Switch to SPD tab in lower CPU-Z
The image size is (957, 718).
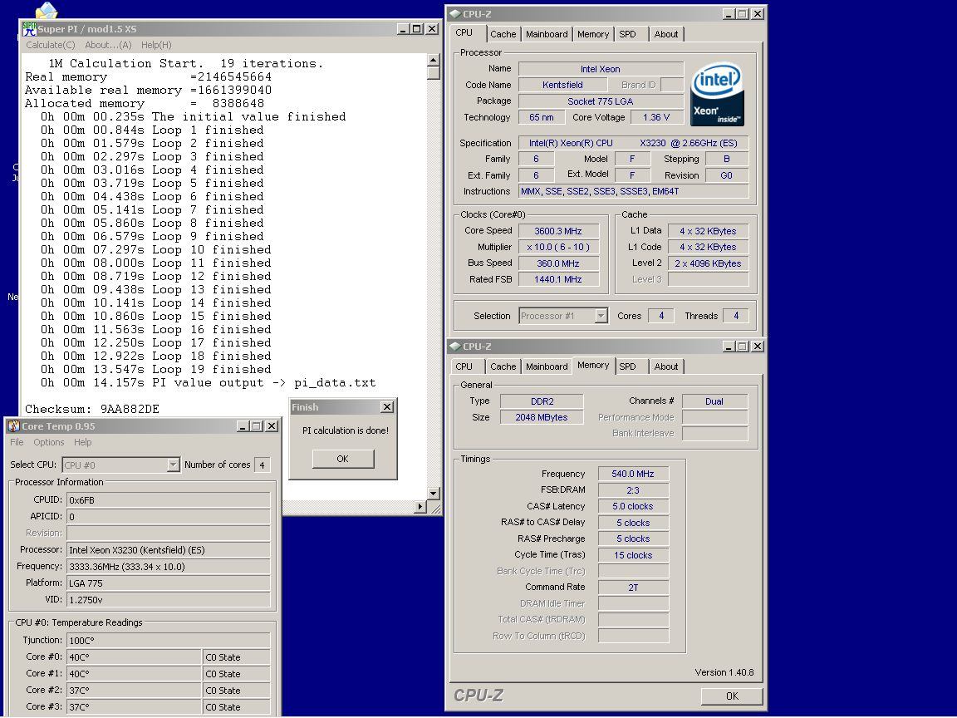[627, 366]
